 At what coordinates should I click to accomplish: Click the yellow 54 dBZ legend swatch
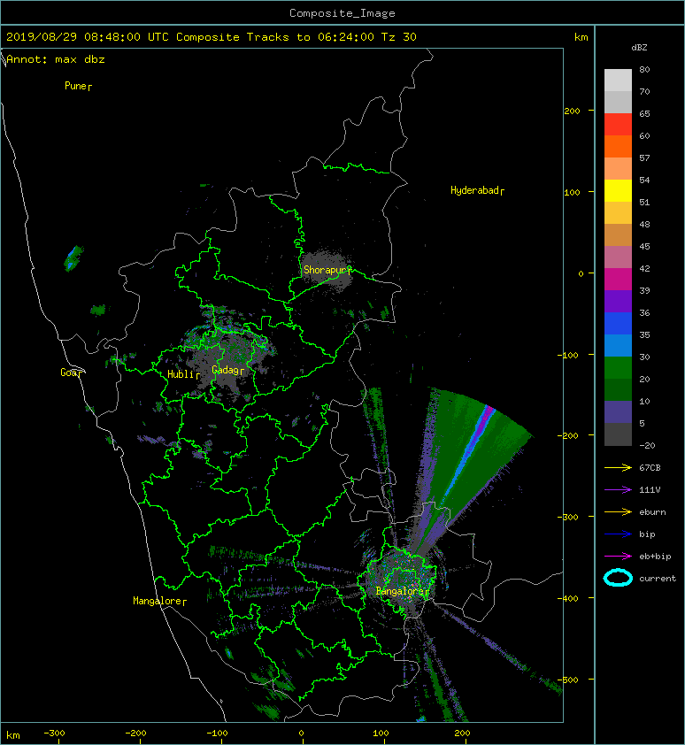coord(618,190)
